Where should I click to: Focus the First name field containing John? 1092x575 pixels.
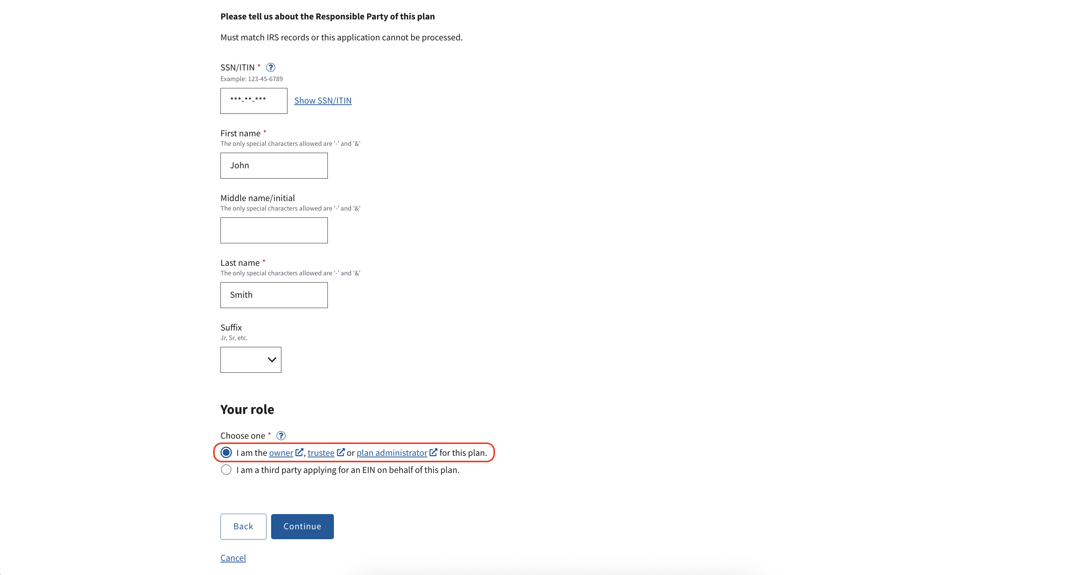coord(274,165)
